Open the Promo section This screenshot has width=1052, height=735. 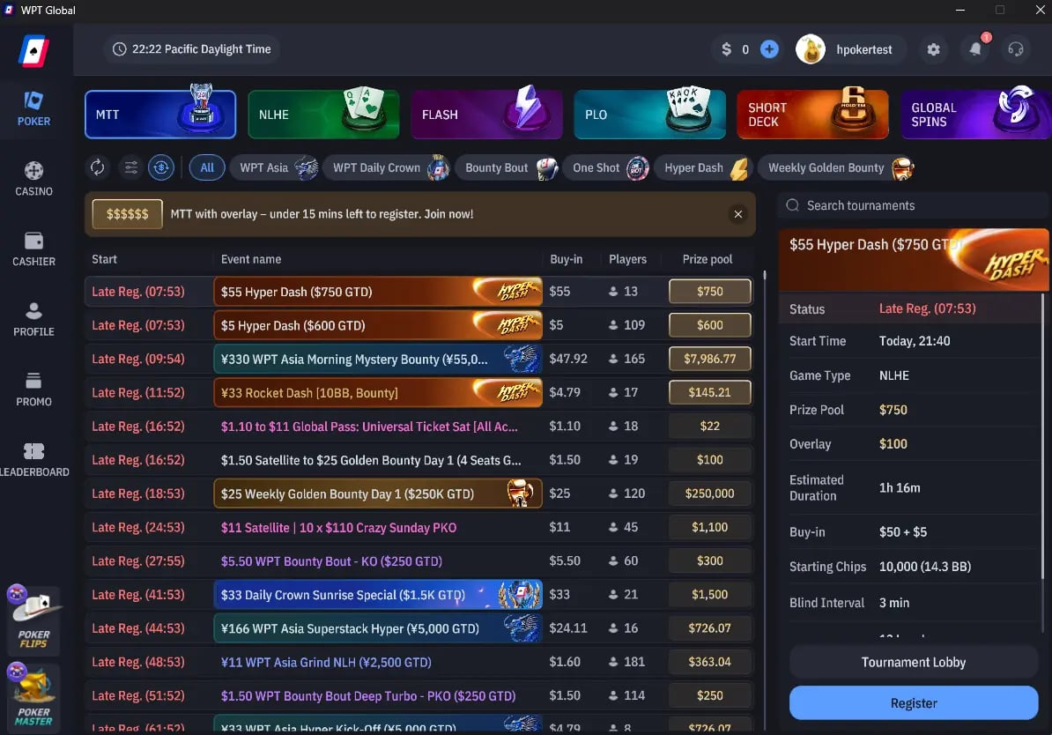[33, 390]
